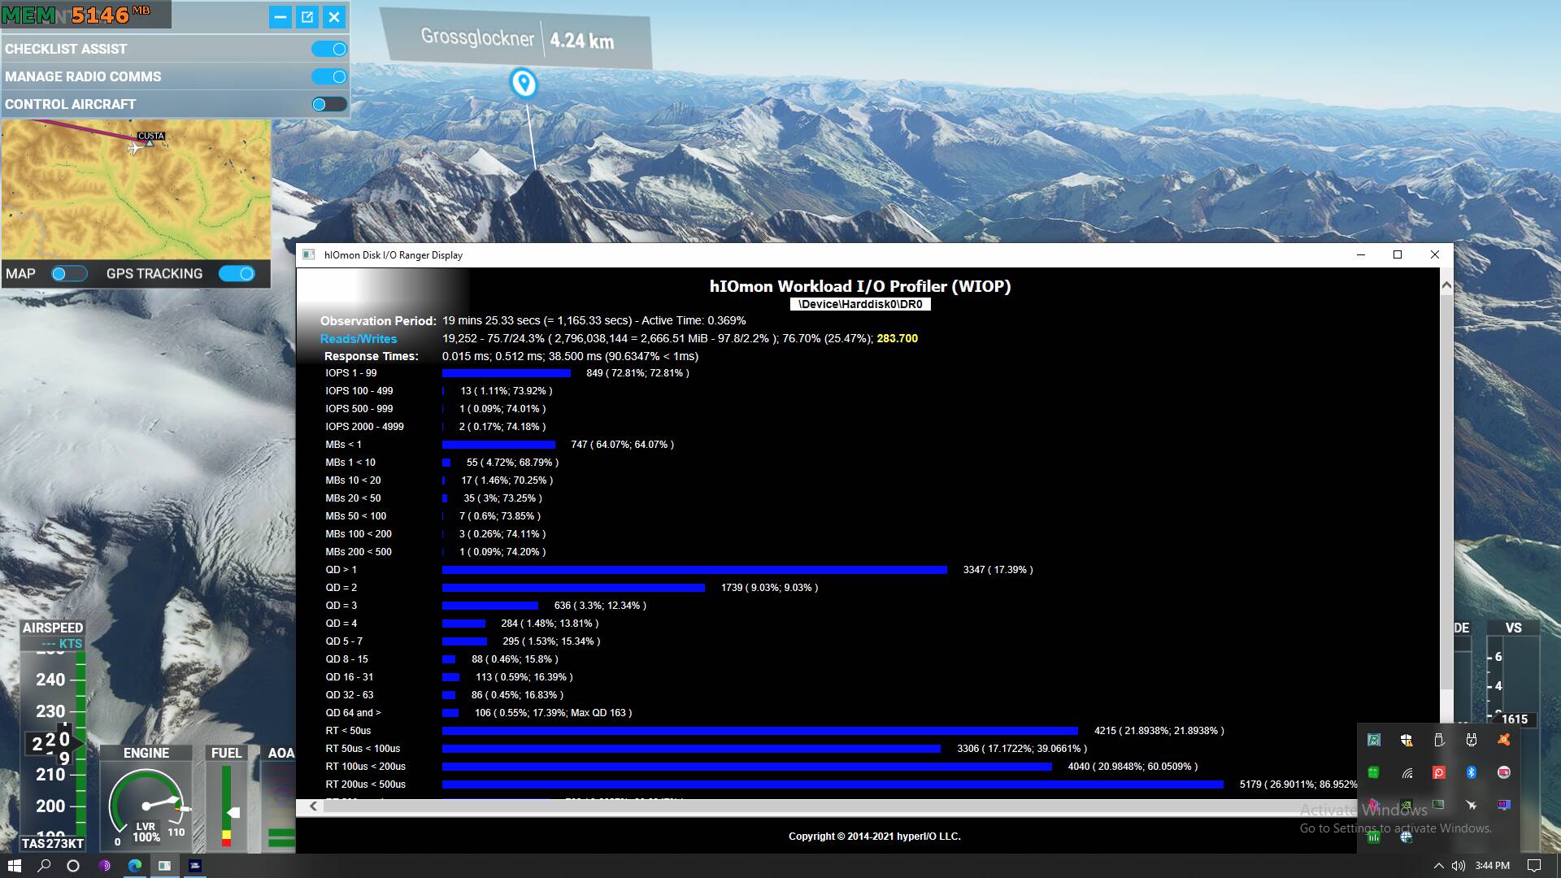Disable Manage Radio Comms toggle
The image size is (1561, 878).
[x=329, y=76]
